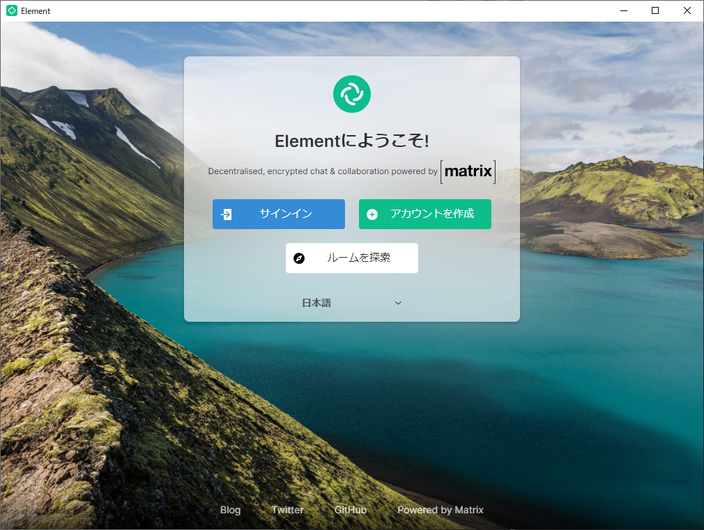Open the Twitter link in the footer
Screen dimensions: 704x530
(x=287, y=510)
